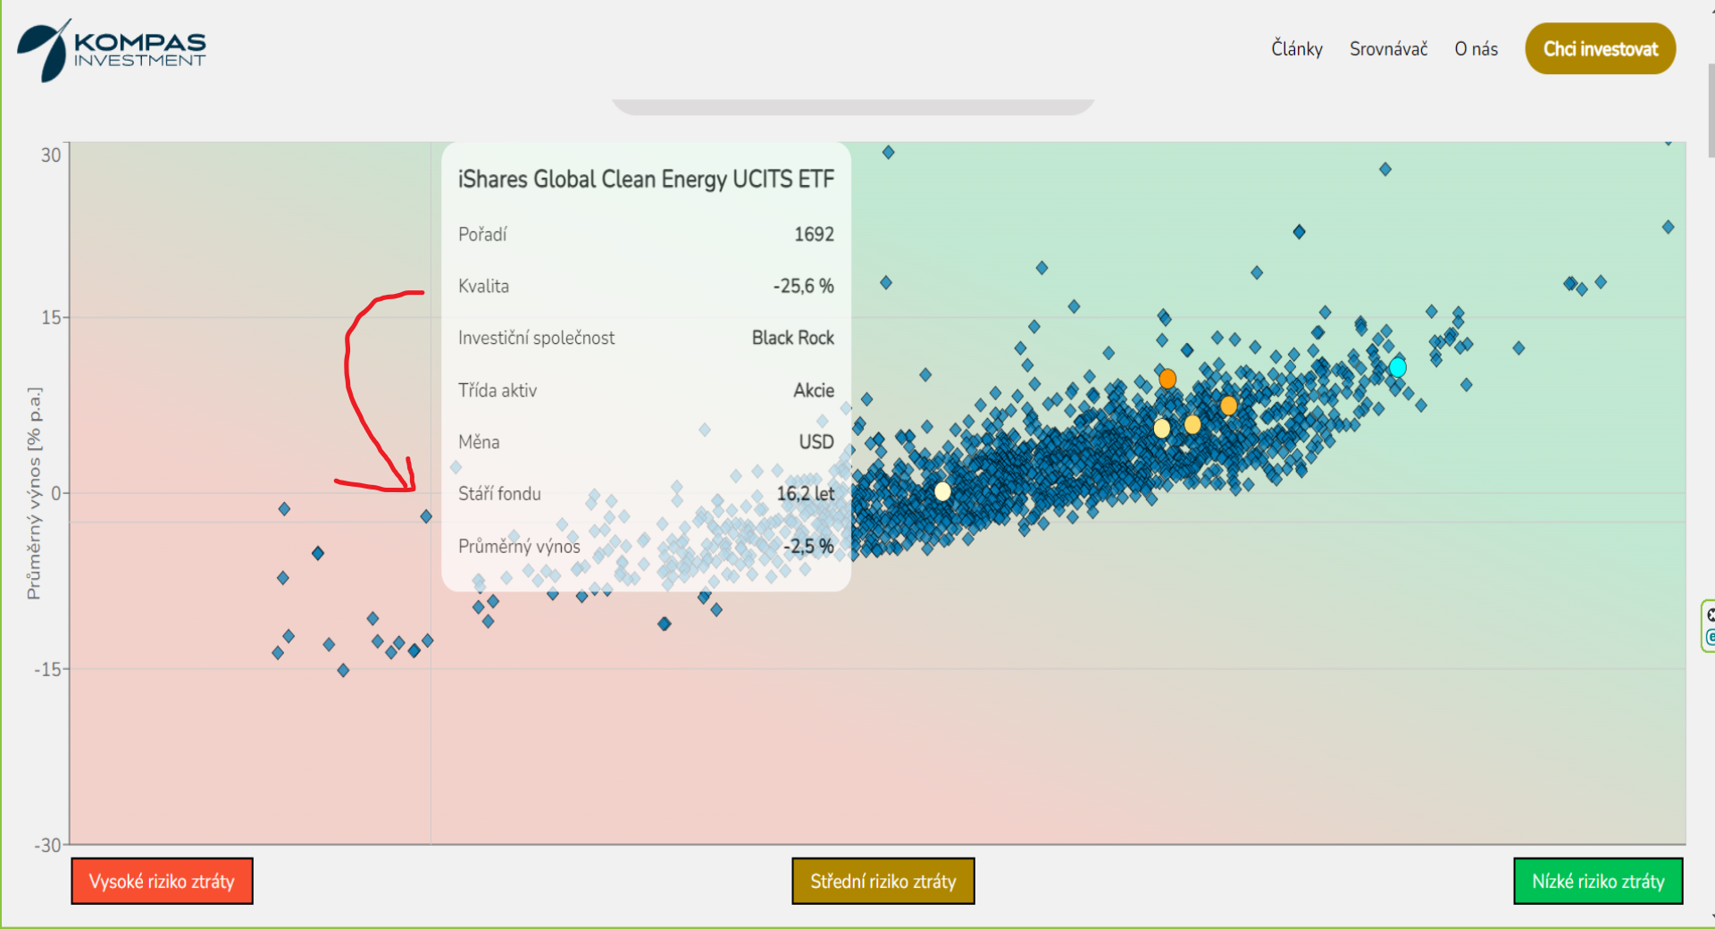Click the Chci investovat button

1600,49
